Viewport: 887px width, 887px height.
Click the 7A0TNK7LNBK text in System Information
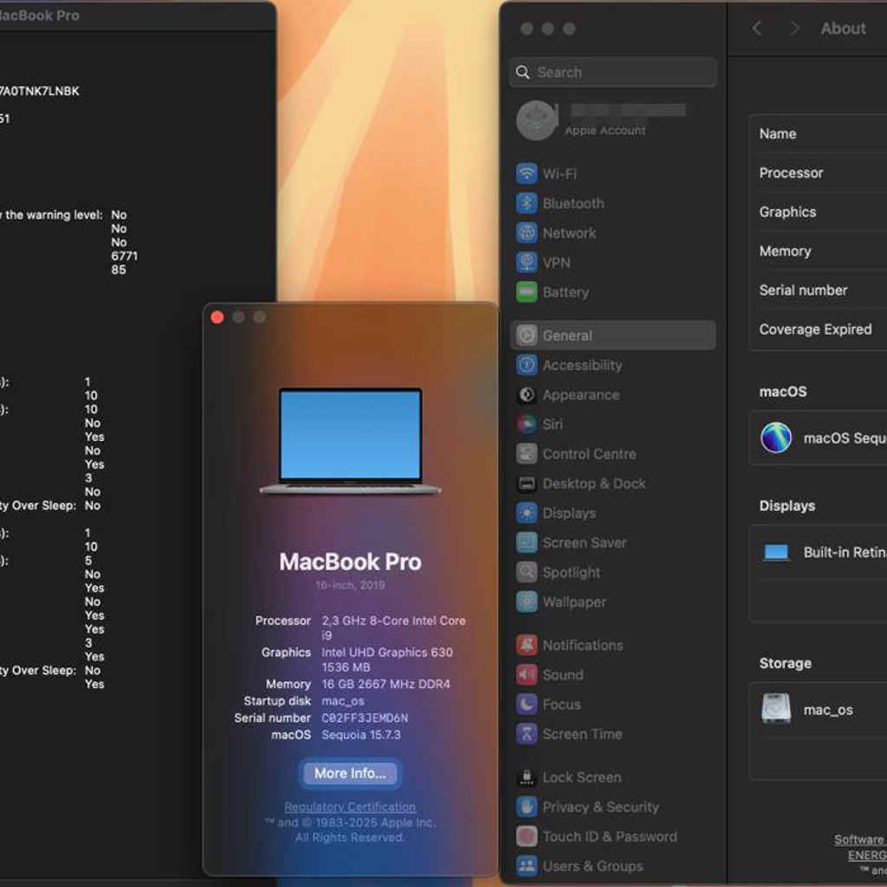tap(40, 91)
